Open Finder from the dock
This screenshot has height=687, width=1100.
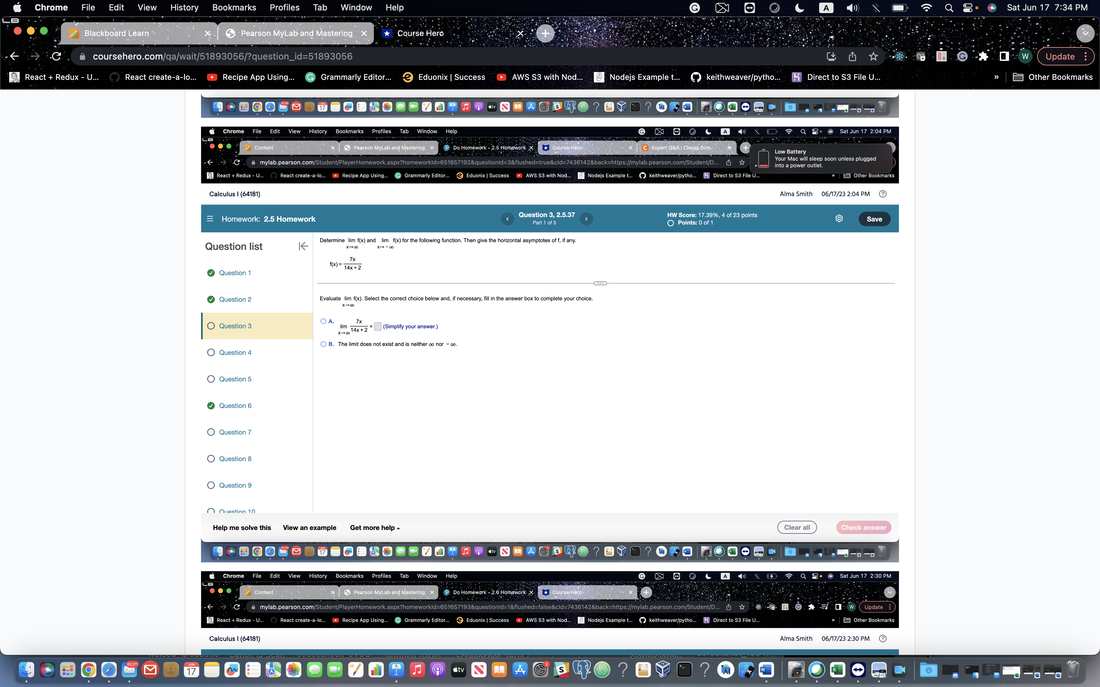tap(27, 669)
